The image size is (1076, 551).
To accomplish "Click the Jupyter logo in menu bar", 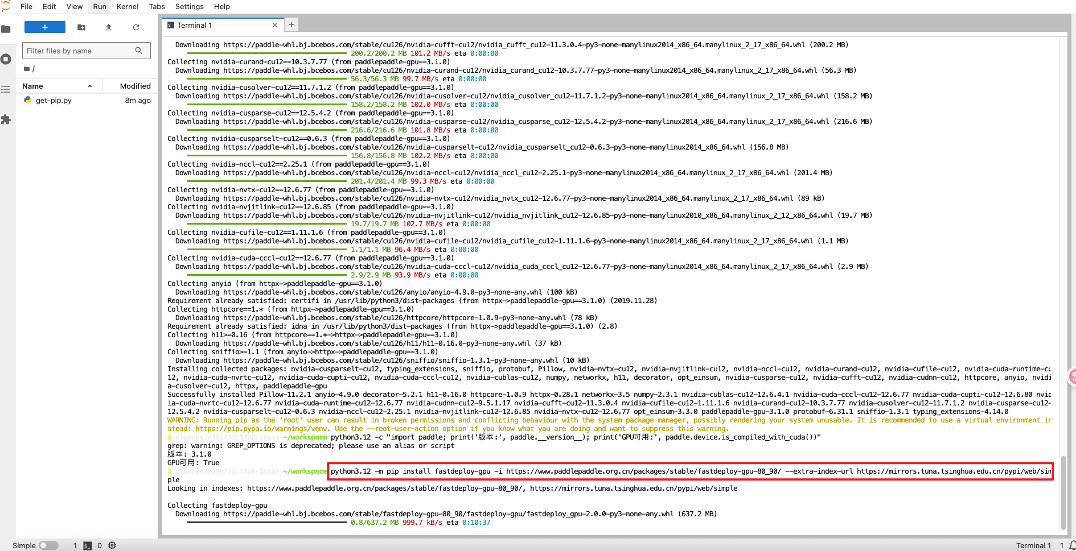I will click(6, 6).
